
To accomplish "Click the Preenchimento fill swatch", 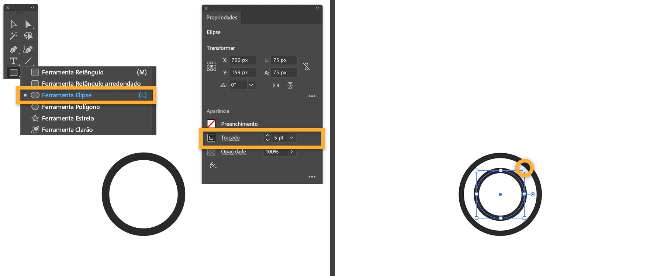I will click(211, 124).
